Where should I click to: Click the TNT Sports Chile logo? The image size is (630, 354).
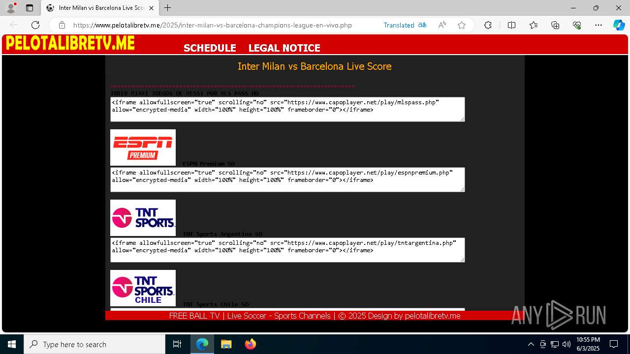coord(143,288)
